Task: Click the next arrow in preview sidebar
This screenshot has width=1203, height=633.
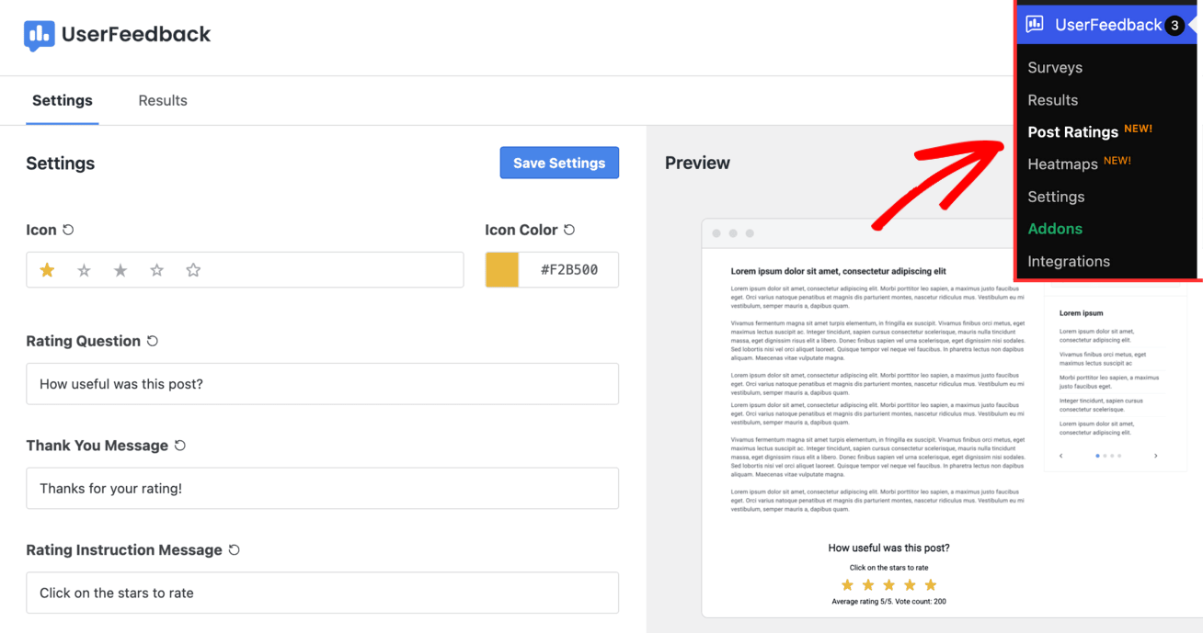Action: (x=1156, y=456)
